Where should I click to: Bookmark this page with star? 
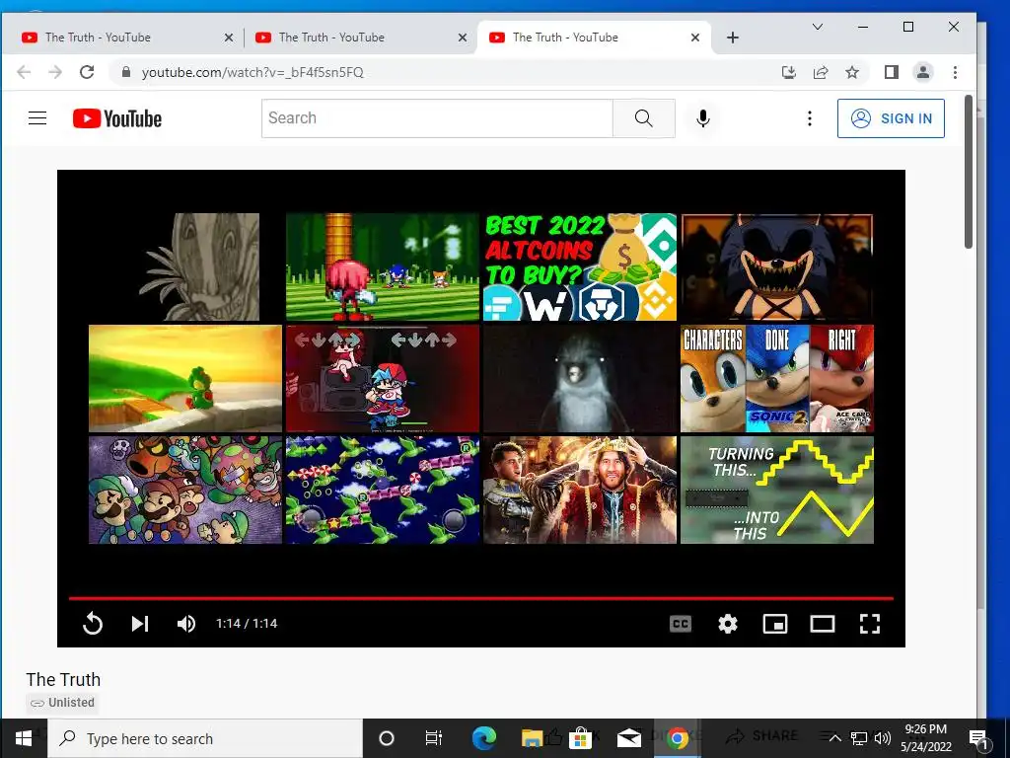[x=852, y=72]
